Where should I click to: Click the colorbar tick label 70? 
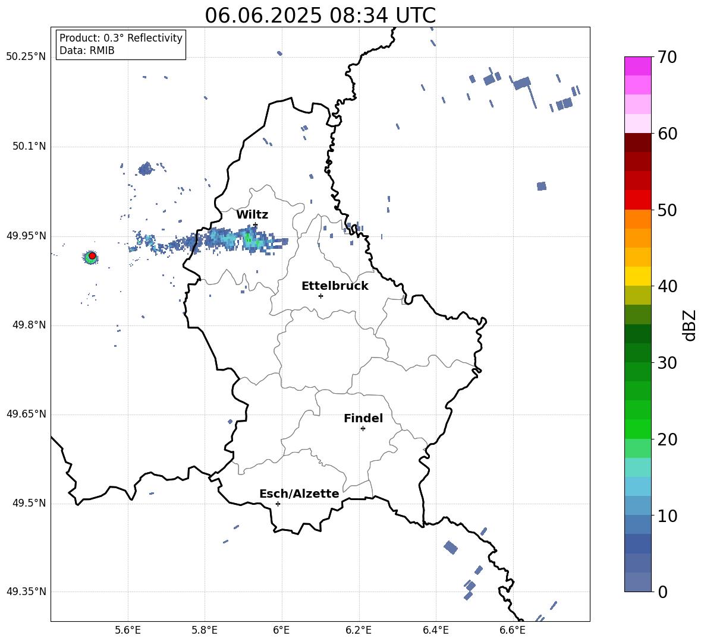pyautogui.click(x=667, y=58)
